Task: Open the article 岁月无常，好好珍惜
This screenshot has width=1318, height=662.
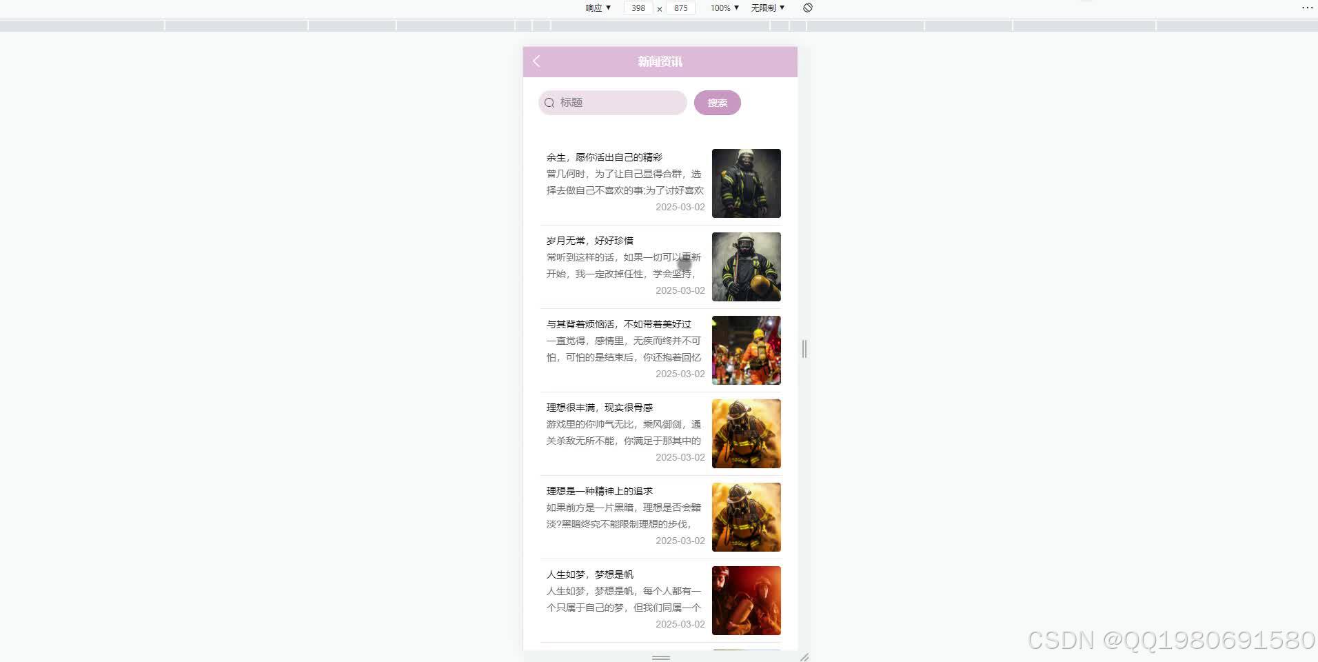Action: coord(589,240)
